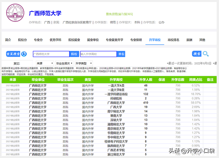Switch to the 专业分 tab
This screenshot has width=219, height=158.
pyautogui.click(x=38, y=40)
